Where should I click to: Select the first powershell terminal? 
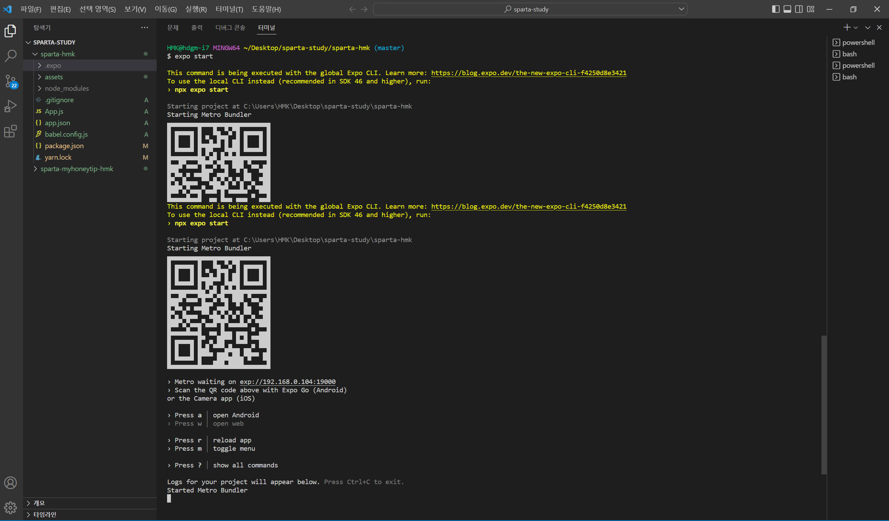tap(858, 43)
